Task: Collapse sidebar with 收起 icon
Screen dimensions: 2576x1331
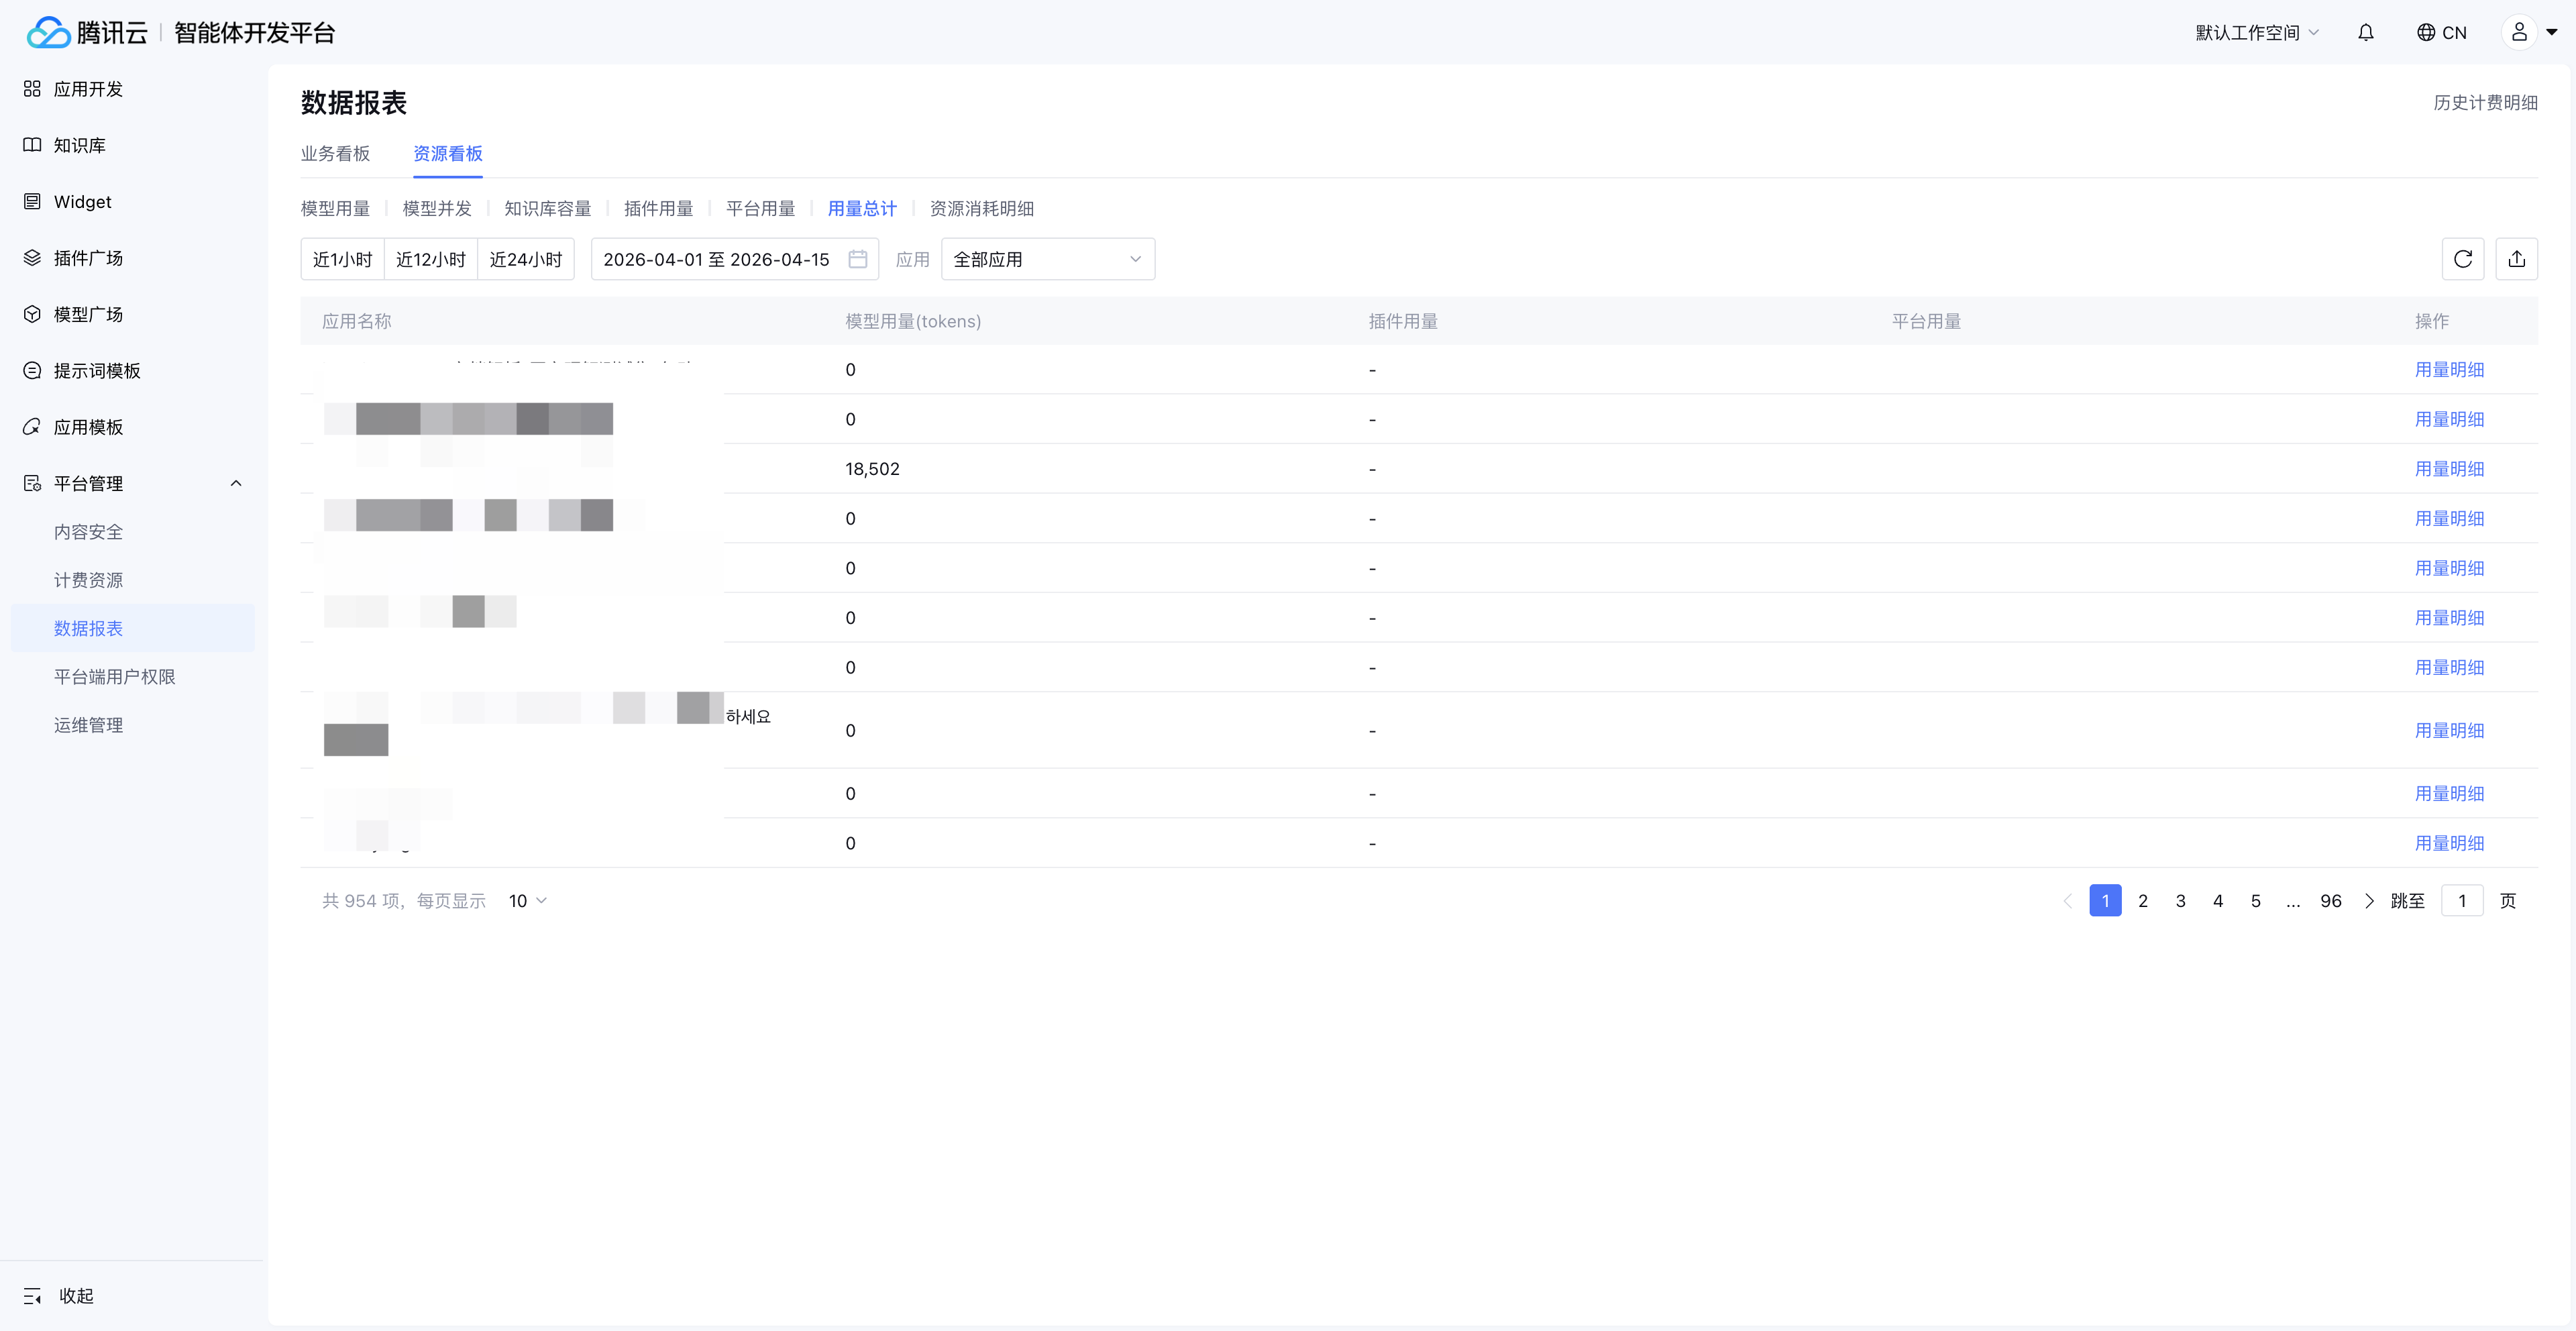Action: click(x=33, y=1295)
